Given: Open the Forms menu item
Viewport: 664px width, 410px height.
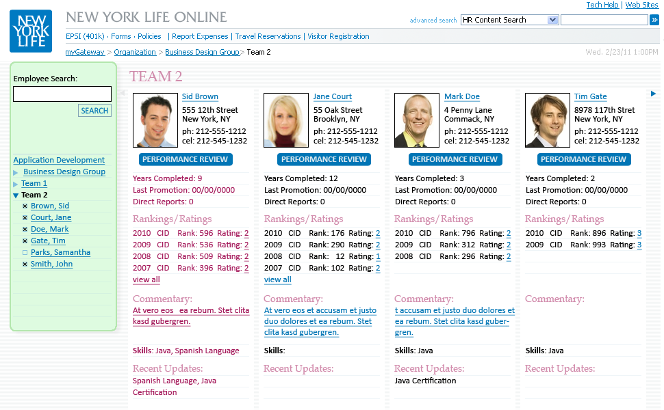Looking at the screenshot, I should [121, 36].
